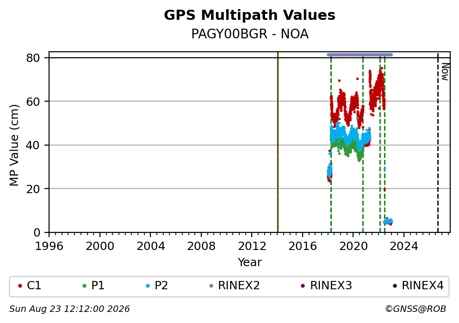Click the RINEX4 legend entry
Screen dimensions: 459x323
click(x=418, y=286)
